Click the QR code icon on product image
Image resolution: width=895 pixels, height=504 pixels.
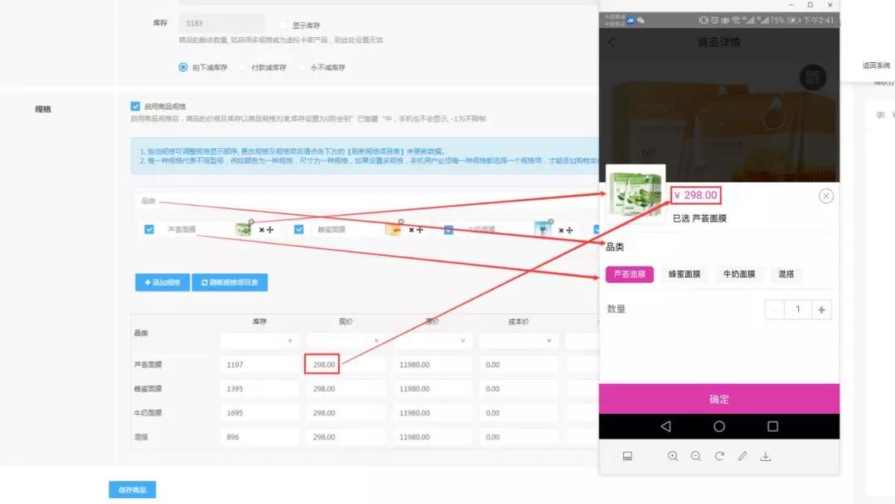point(813,78)
